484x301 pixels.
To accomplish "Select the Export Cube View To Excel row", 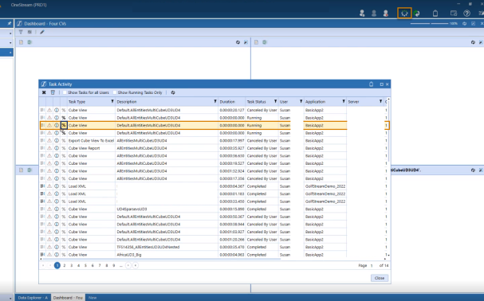I will coord(213,141).
